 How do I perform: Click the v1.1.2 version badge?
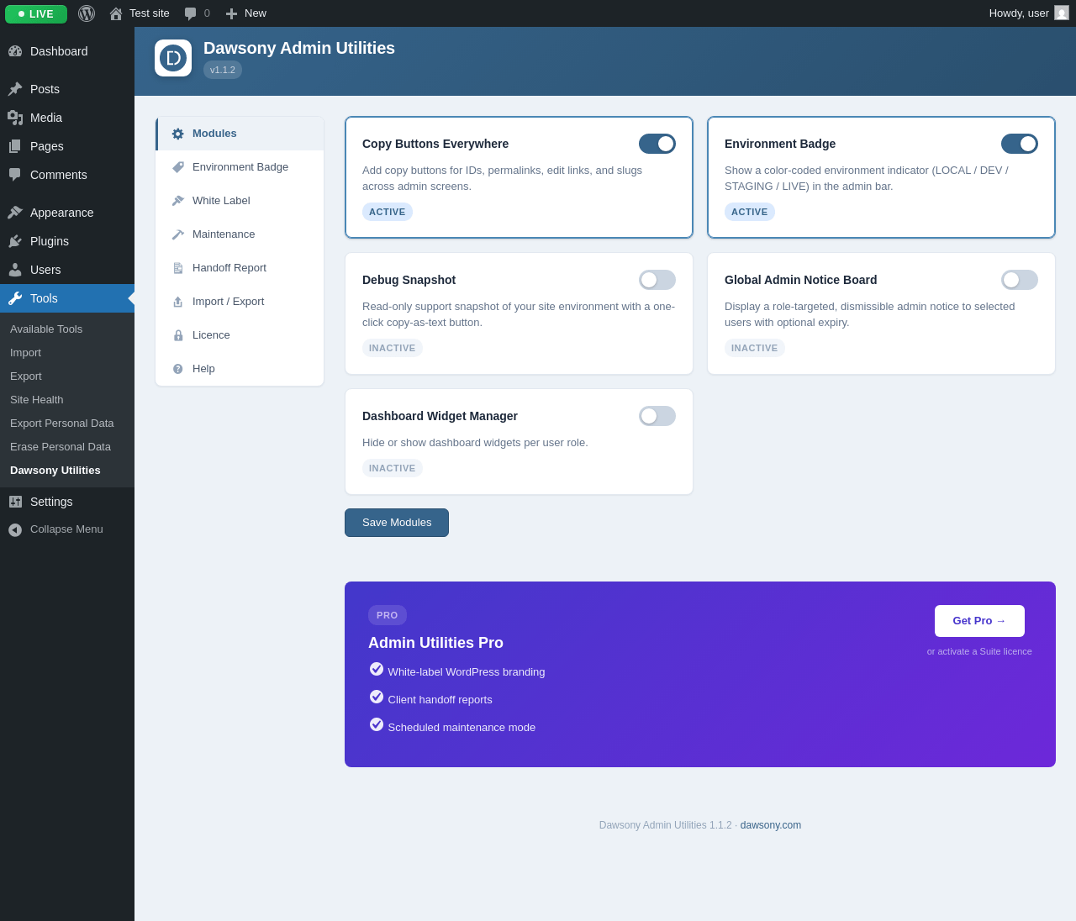[x=223, y=70]
